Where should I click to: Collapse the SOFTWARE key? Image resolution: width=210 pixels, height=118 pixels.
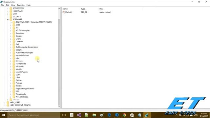click(x=8, y=19)
